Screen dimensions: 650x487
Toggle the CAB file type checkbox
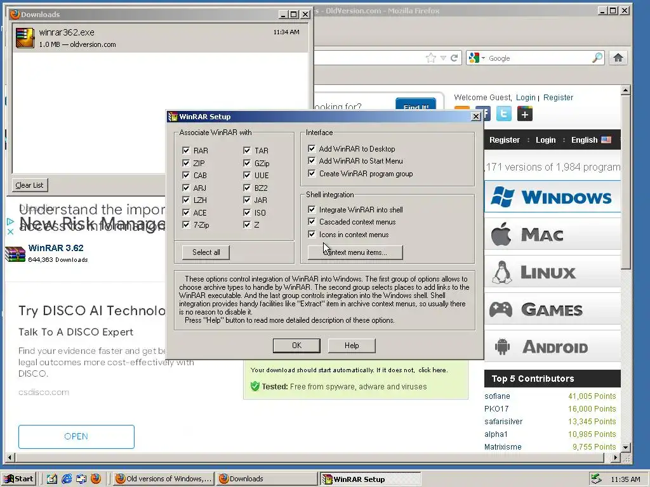186,175
